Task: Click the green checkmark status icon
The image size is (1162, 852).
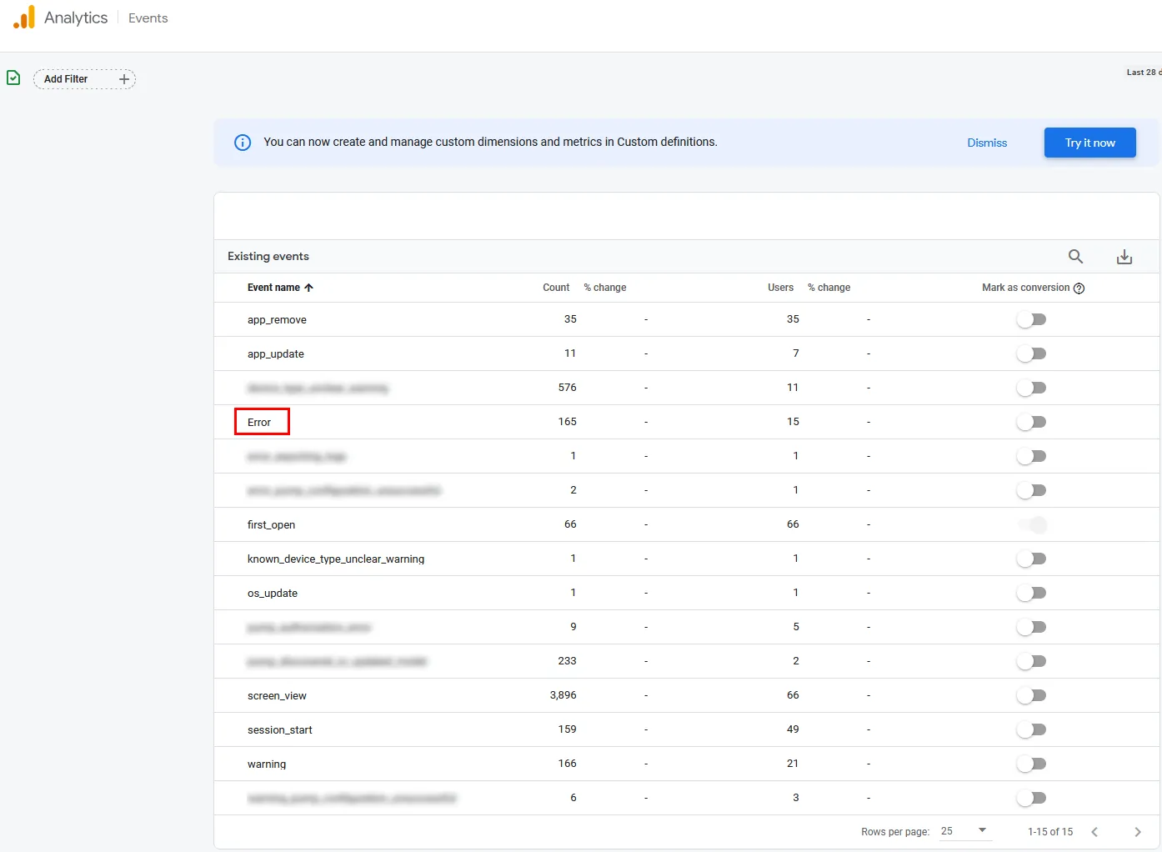Action: [13, 78]
